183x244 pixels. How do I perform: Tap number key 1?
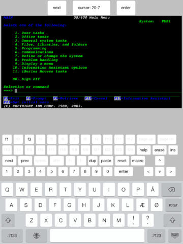pyautogui.click(x=7, y=171)
